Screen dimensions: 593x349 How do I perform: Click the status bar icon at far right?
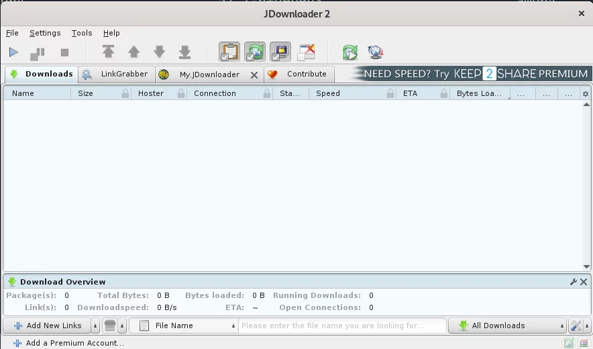[x=584, y=344]
